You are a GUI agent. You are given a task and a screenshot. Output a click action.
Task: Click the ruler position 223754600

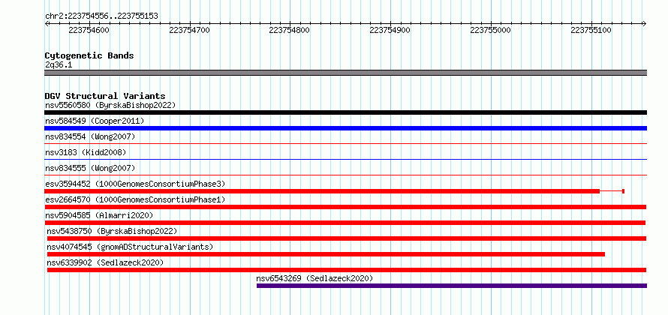89,30
